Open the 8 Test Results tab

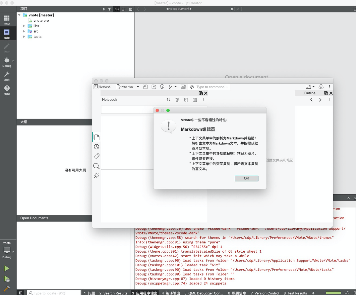pos(295,293)
